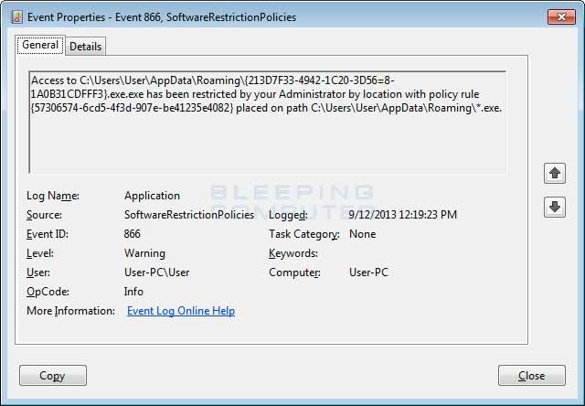Click the Copy button
Image resolution: width=585 pixels, height=406 pixels.
tap(53, 376)
